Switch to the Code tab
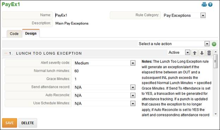 point(14,34)
